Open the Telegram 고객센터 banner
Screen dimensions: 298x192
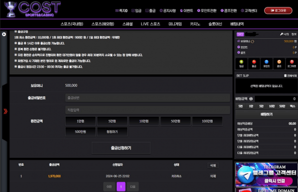[266, 175]
